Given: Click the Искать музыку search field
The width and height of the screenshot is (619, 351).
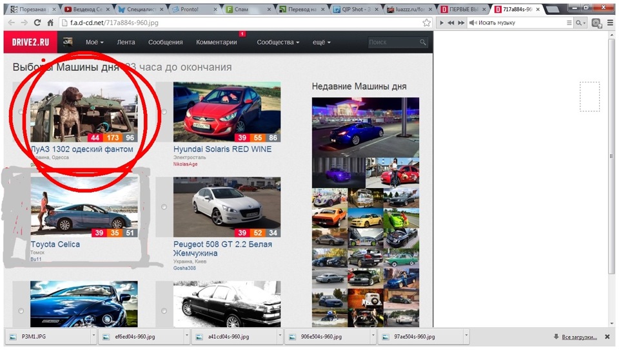Looking at the screenshot, I should 520,23.
